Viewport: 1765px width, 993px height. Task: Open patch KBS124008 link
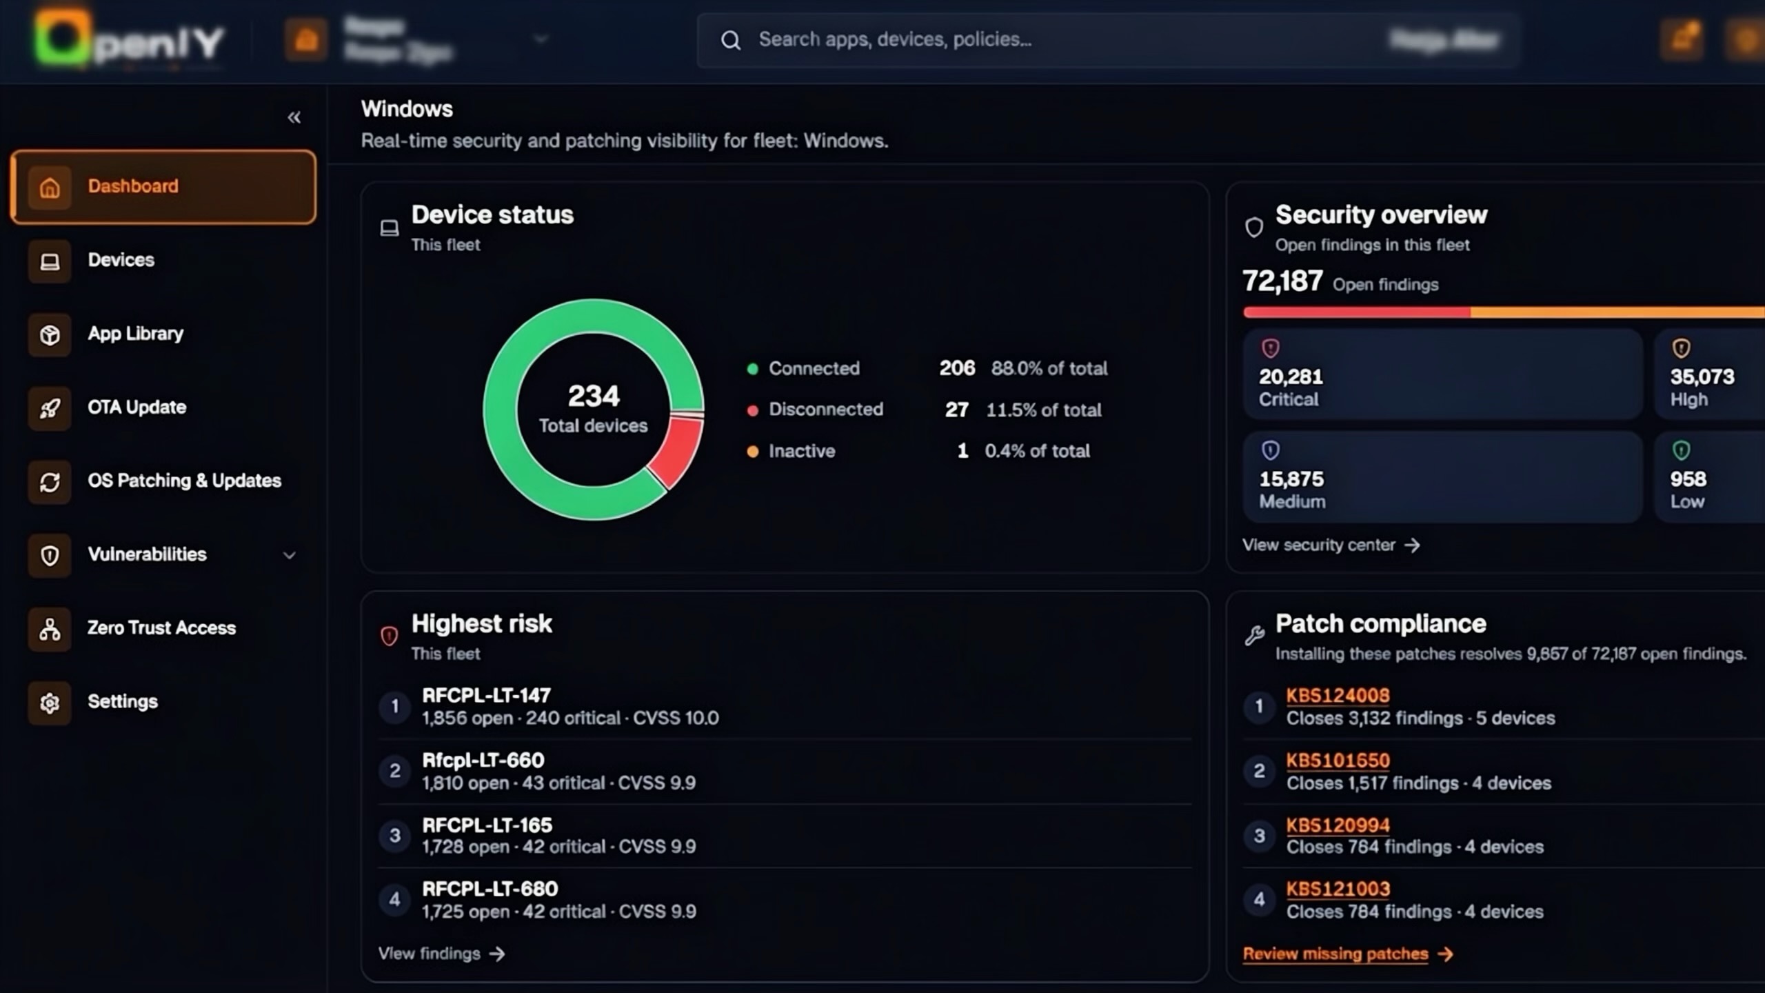[1338, 695]
